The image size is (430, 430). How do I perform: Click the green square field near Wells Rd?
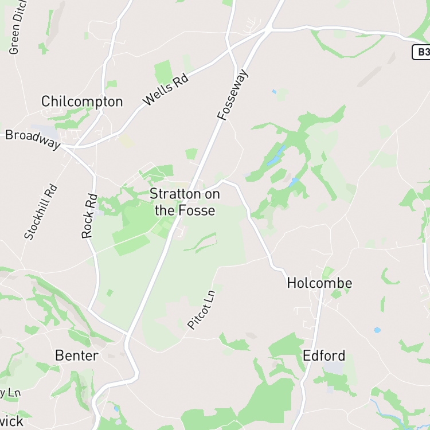click(163, 72)
